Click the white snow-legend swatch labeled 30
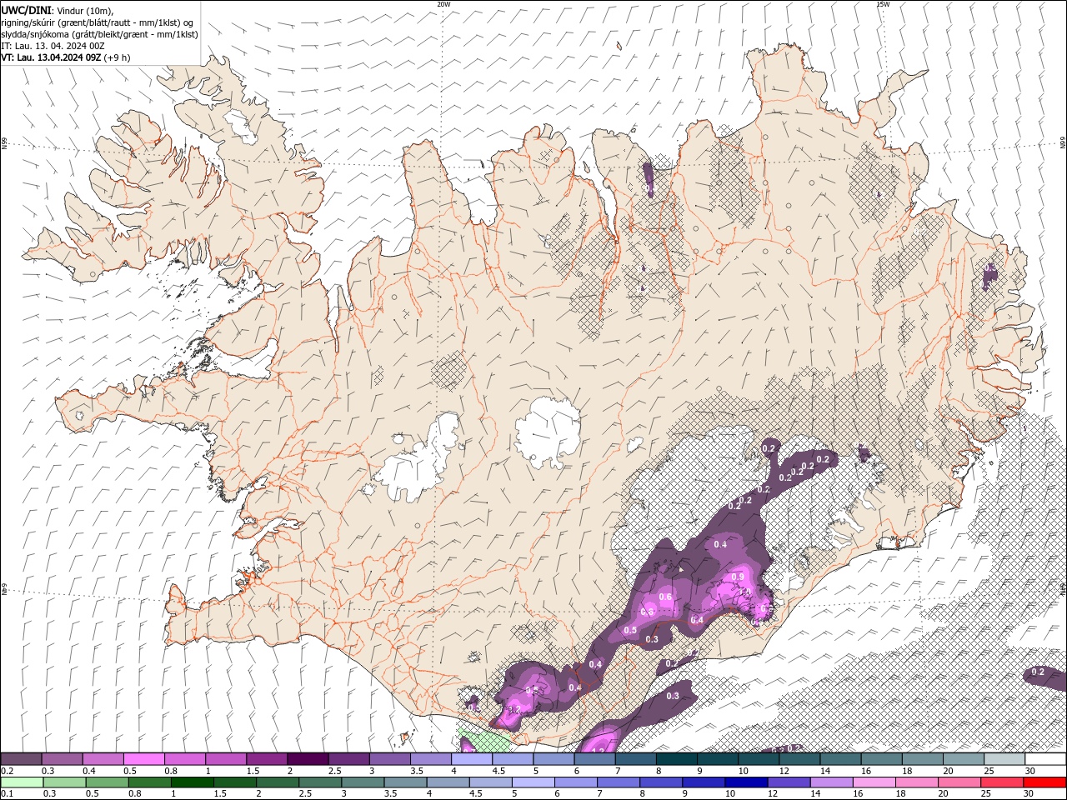1067x800 pixels. pos(1045,759)
